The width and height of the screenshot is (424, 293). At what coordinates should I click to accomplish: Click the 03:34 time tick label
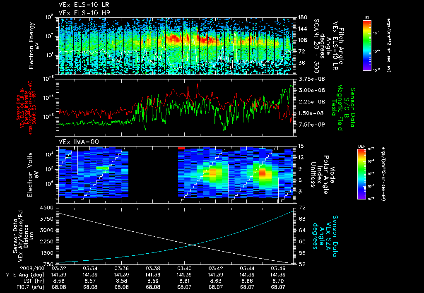90,269
